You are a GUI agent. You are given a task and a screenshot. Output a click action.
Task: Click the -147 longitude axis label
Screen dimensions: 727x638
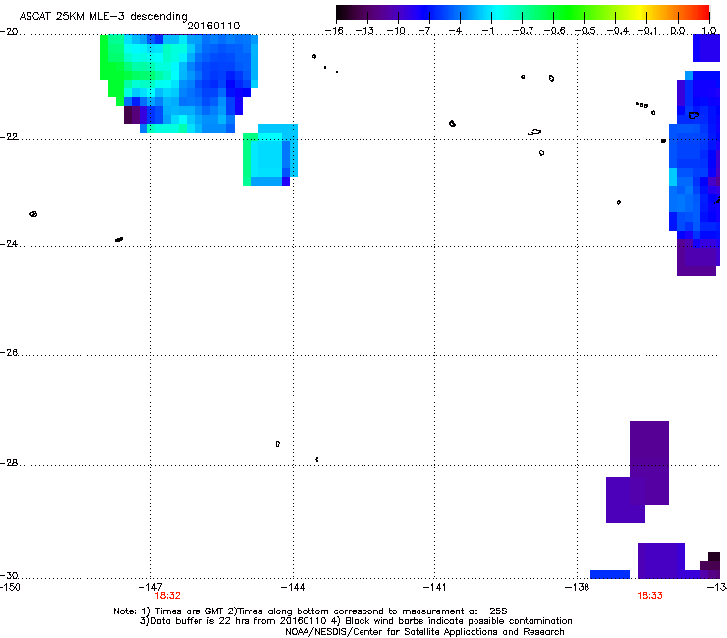pyautogui.click(x=150, y=587)
